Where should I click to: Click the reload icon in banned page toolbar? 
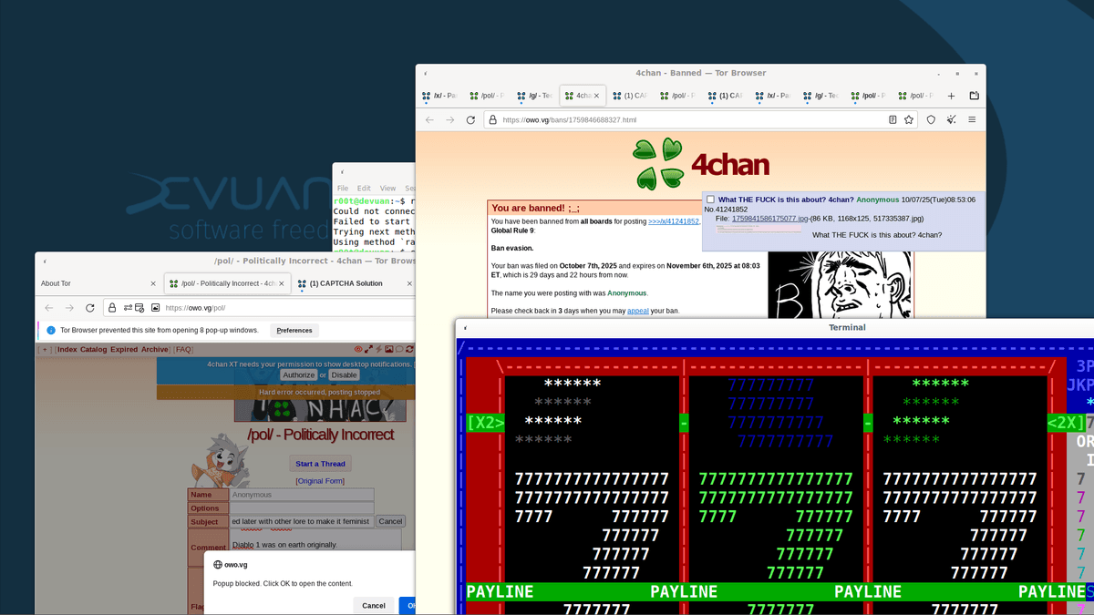(x=470, y=119)
